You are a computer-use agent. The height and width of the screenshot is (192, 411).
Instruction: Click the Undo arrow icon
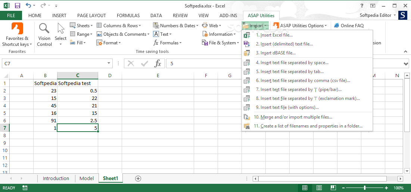(x=29, y=5)
